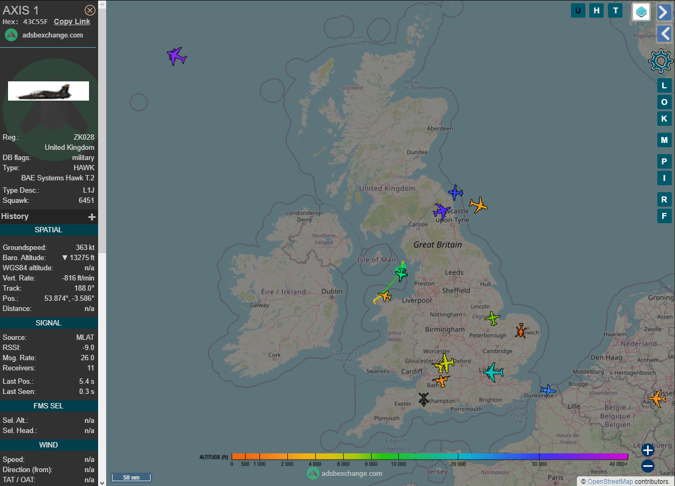Click the Track value 188.0°

pos(85,288)
